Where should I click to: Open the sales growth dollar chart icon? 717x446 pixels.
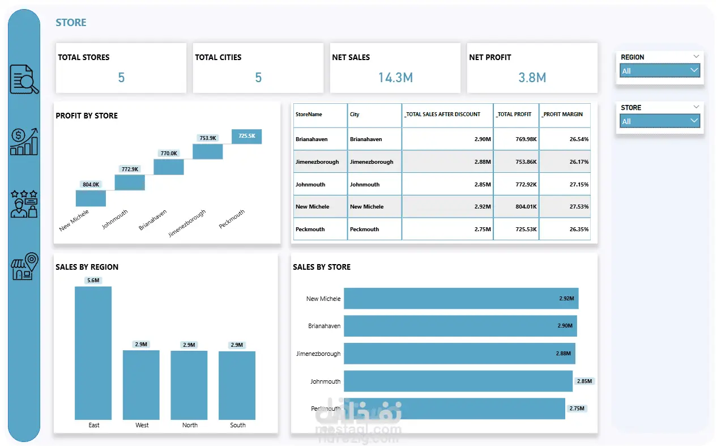click(24, 142)
